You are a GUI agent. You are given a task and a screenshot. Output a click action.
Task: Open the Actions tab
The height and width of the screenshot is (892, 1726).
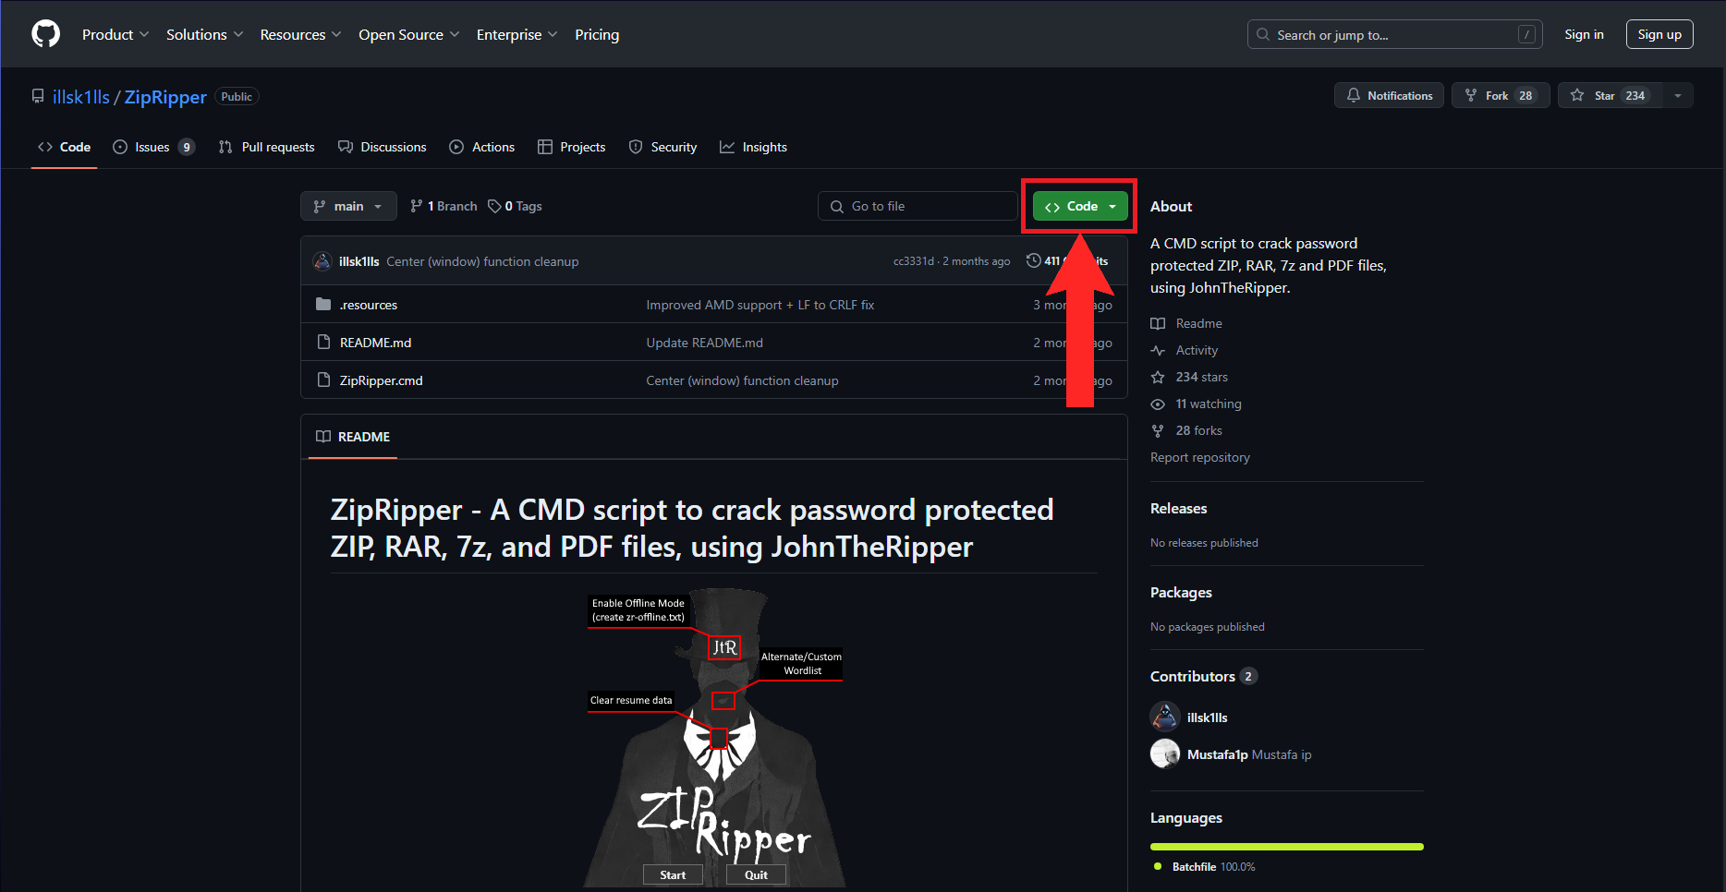[x=481, y=147]
